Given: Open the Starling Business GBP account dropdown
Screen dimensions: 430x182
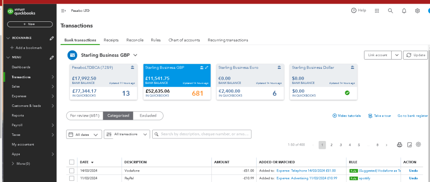Looking at the screenshot, I should [135, 55].
